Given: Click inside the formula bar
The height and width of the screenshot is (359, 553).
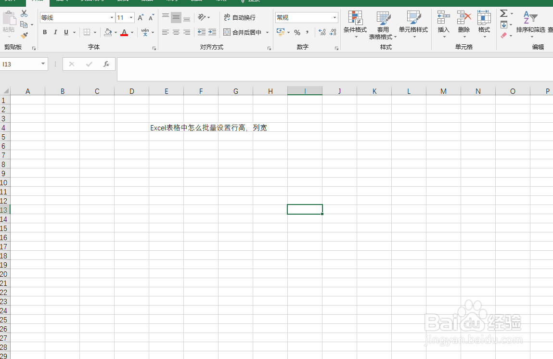Looking at the screenshot, I should [335, 69].
